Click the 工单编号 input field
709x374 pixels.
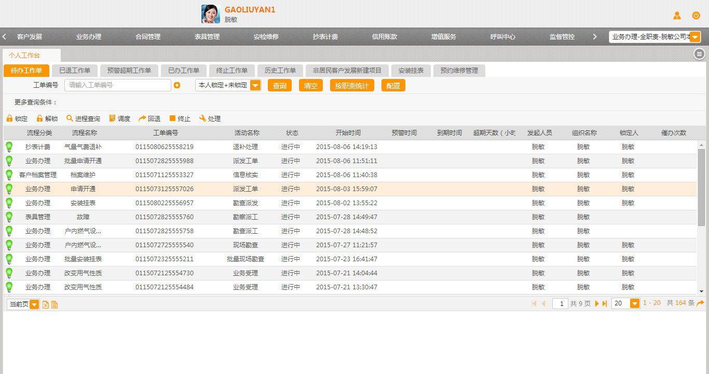pyautogui.click(x=118, y=85)
